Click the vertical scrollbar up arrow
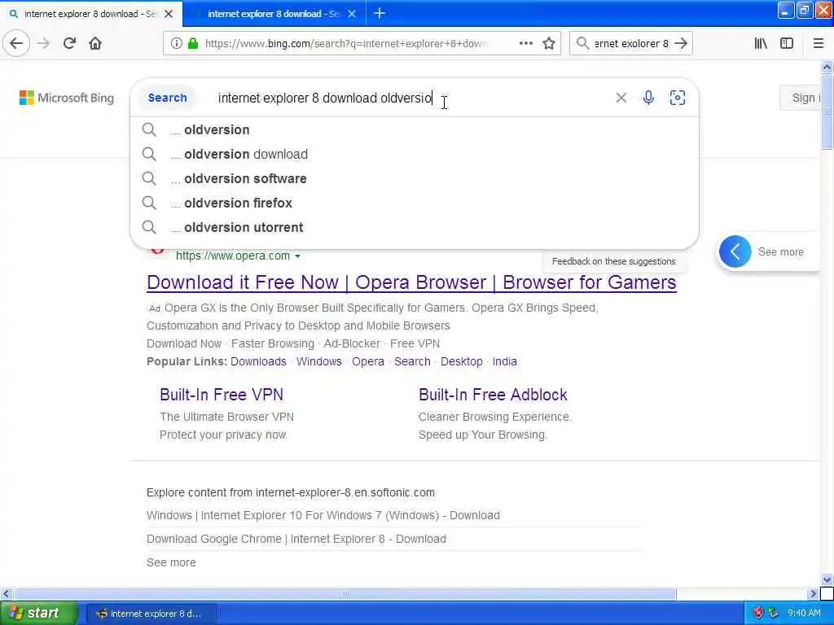 point(827,67)
